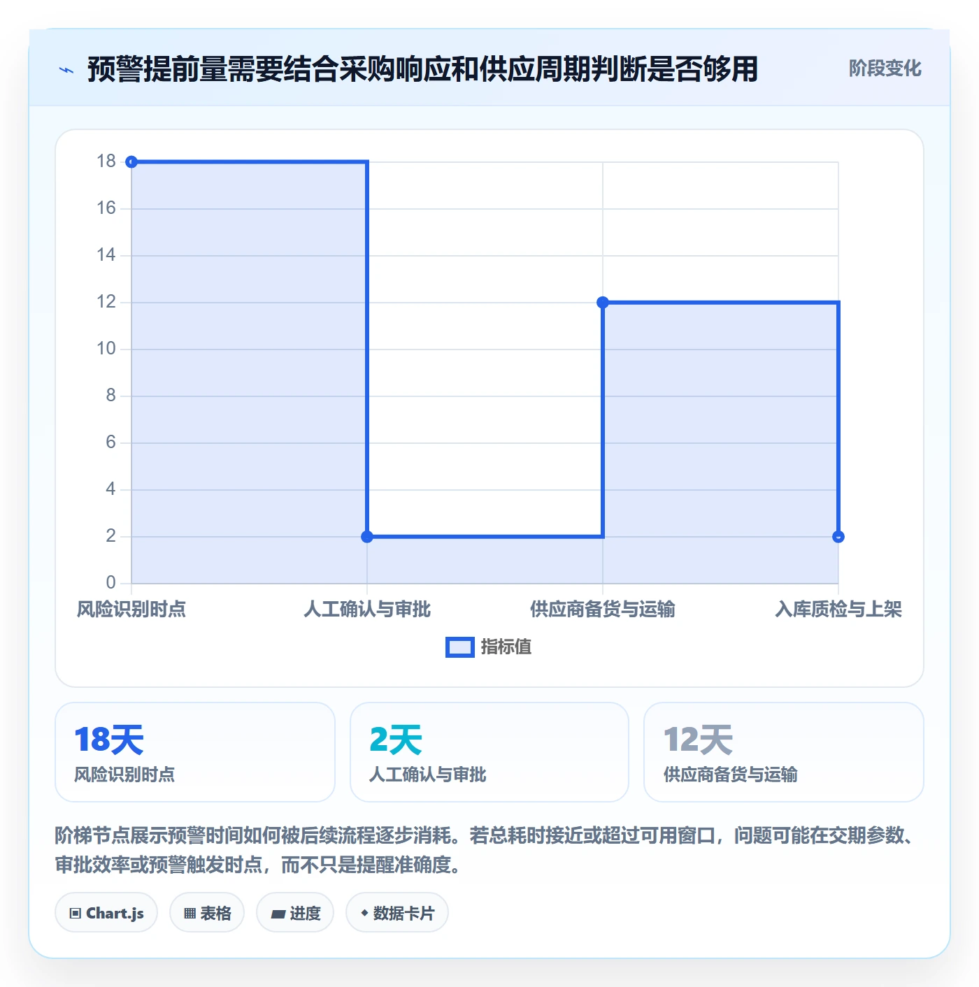Click the bar icon in 进度 tag
Screen dimensions: 979x987
tap(278, 914)
